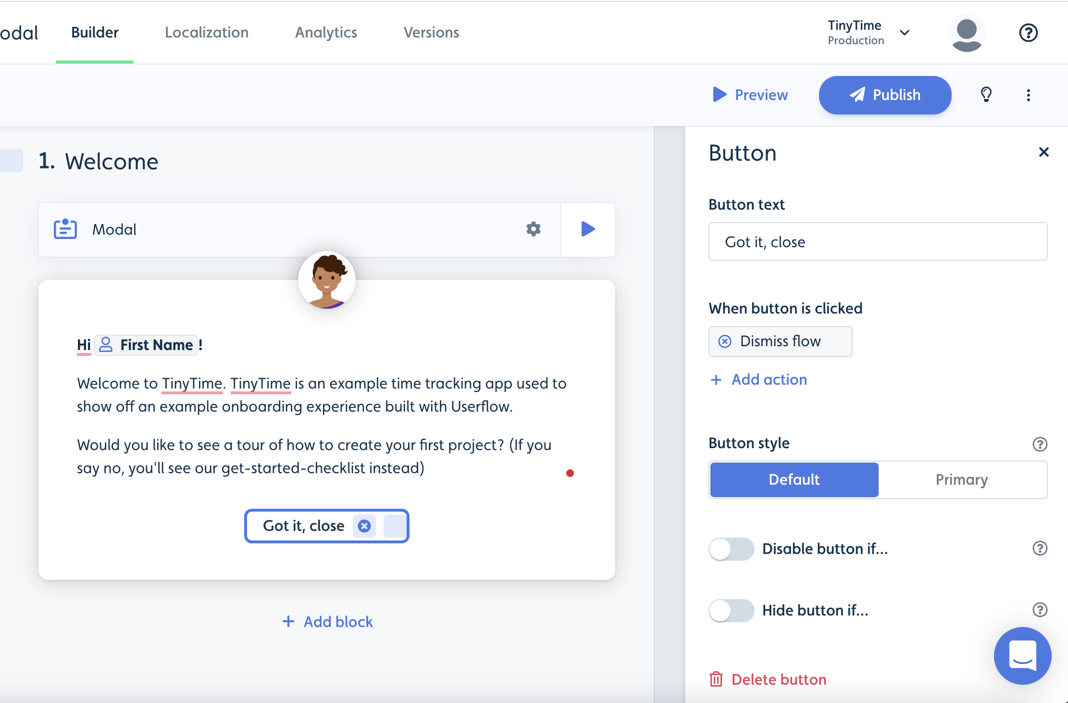Toggle the Hide button if... switch
1068x703 pixels.
730,610
